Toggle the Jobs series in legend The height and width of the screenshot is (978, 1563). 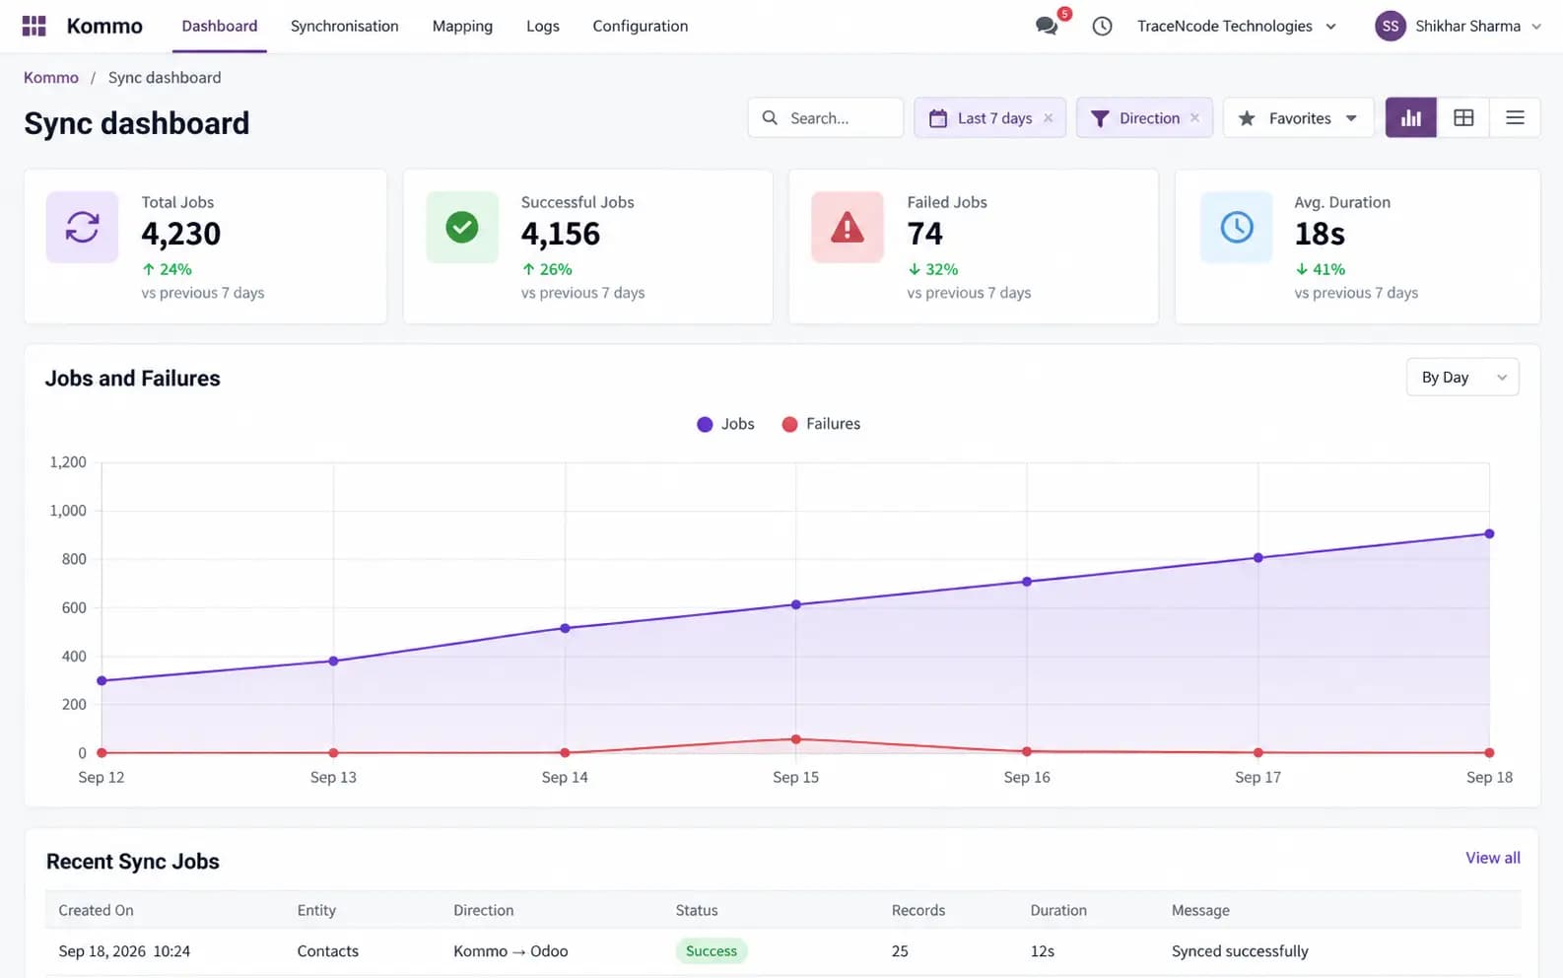tap(725, 424)
